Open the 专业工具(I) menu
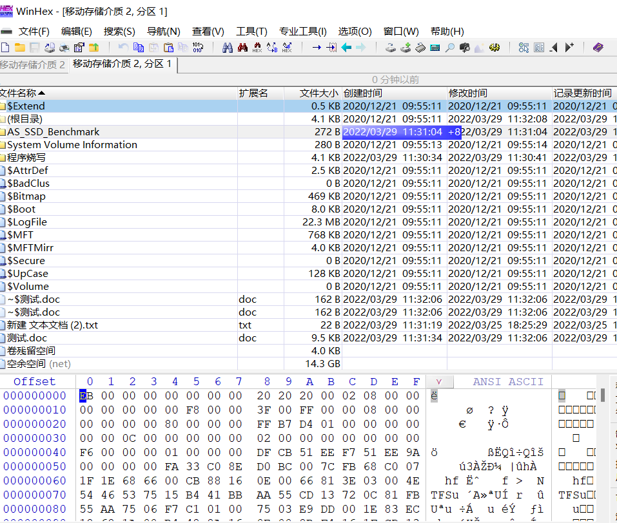Screen dimensions: 617x523 (x=302, y=31)
